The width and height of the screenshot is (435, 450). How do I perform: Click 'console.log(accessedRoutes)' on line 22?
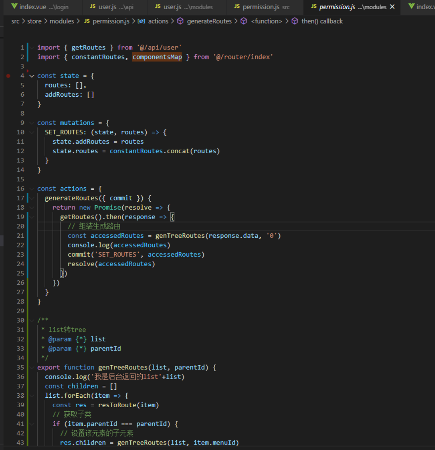point(119,245)
